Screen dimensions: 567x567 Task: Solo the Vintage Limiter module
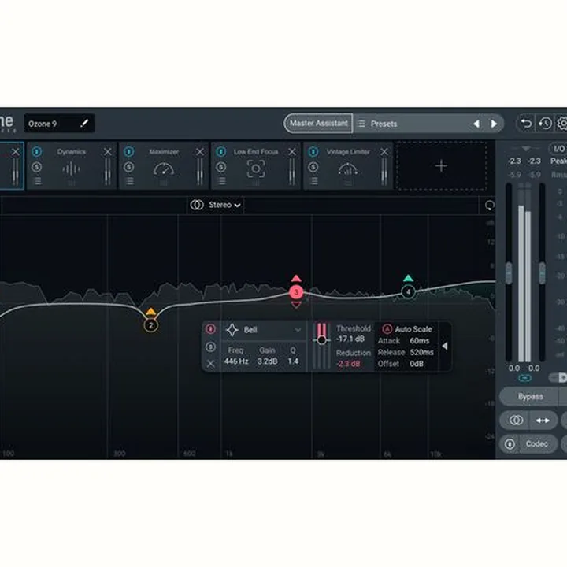click(x=313, y=167)
